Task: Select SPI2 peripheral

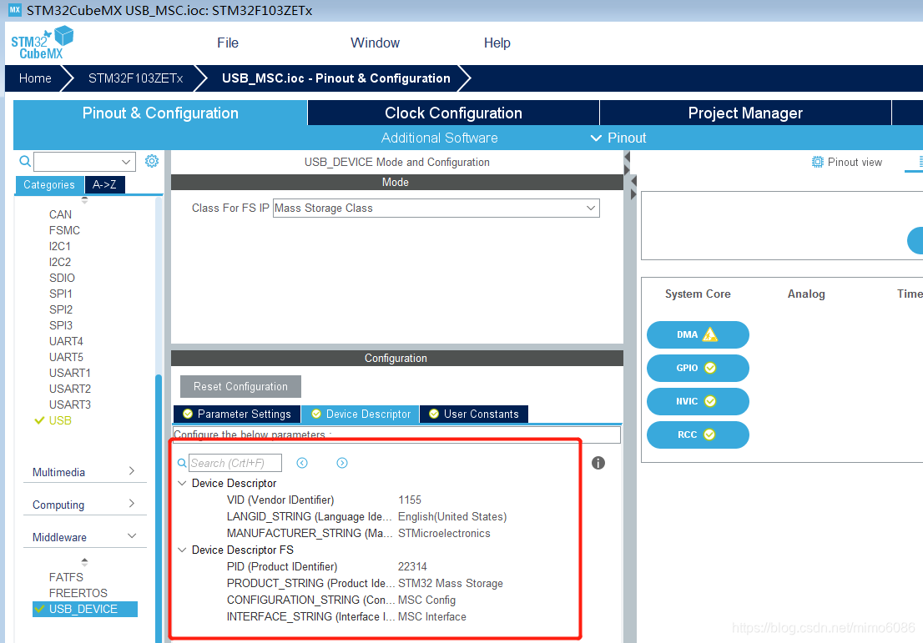Action: coord(61,309)
